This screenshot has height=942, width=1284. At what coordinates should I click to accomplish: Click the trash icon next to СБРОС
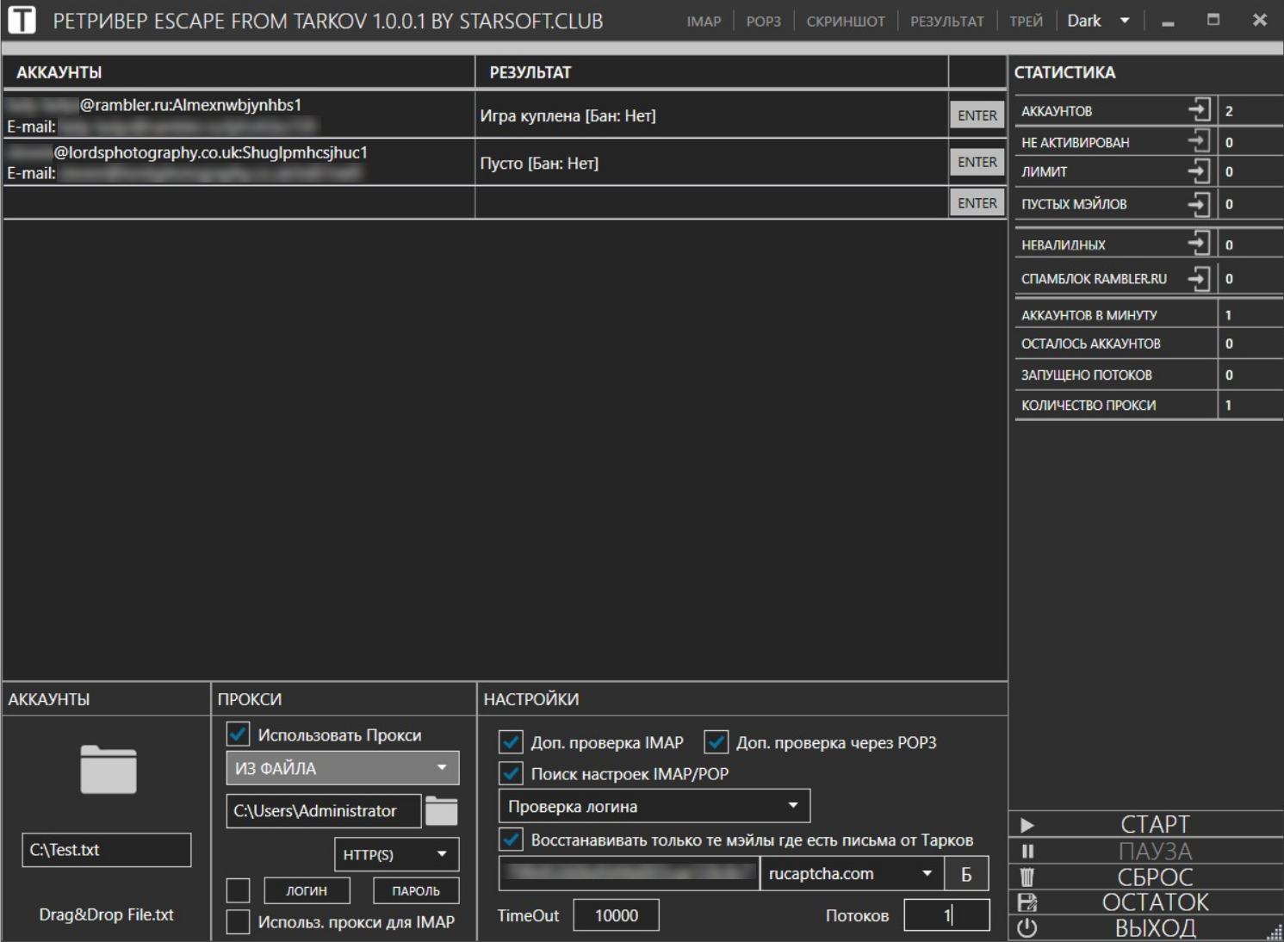click(1027, 877)
